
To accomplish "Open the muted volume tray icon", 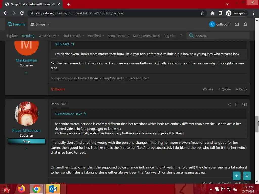I will (x=235, y=189).
